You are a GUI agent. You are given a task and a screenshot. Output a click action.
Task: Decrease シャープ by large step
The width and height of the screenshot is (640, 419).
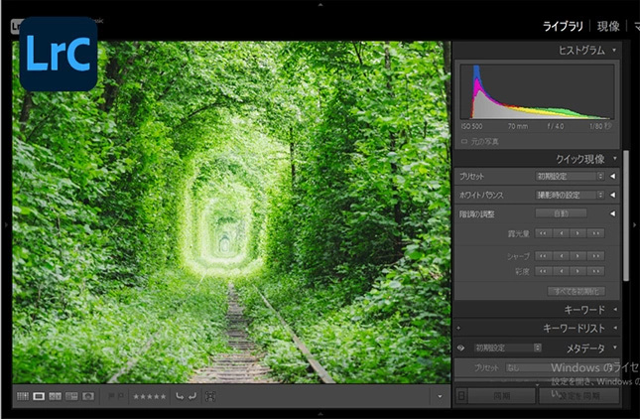coord(544,256)
